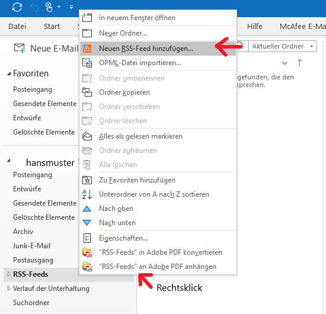
Task: Choose Alles als gelesen markieren
Action: pyautogui.click(x=158, y=136)
